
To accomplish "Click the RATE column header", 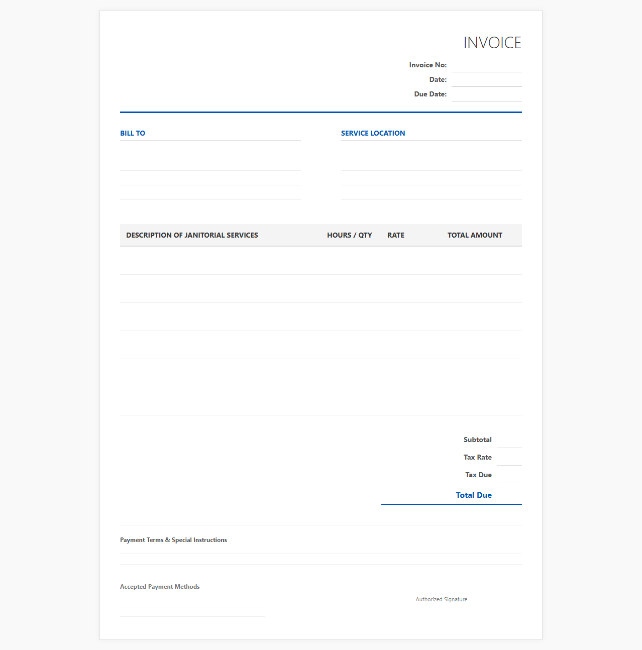I will point(396,235).
